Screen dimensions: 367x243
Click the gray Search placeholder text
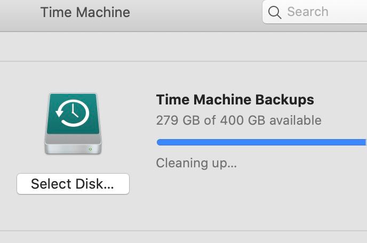pos(308,12)
